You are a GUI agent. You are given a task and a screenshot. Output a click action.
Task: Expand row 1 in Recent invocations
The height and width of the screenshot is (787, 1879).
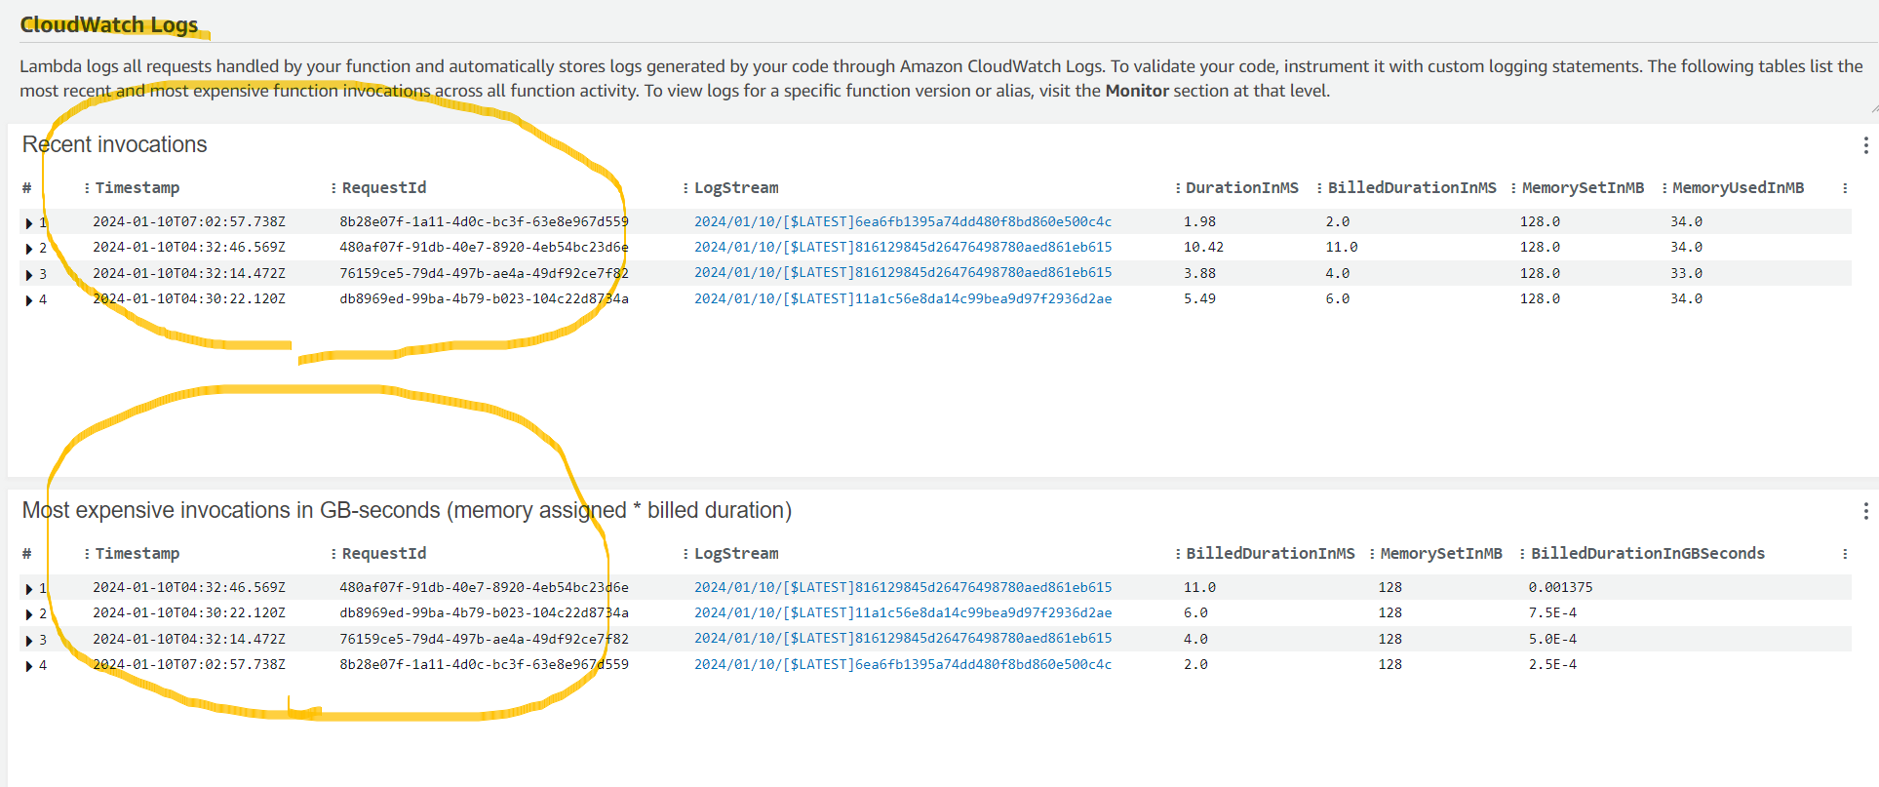pos(28,223)
